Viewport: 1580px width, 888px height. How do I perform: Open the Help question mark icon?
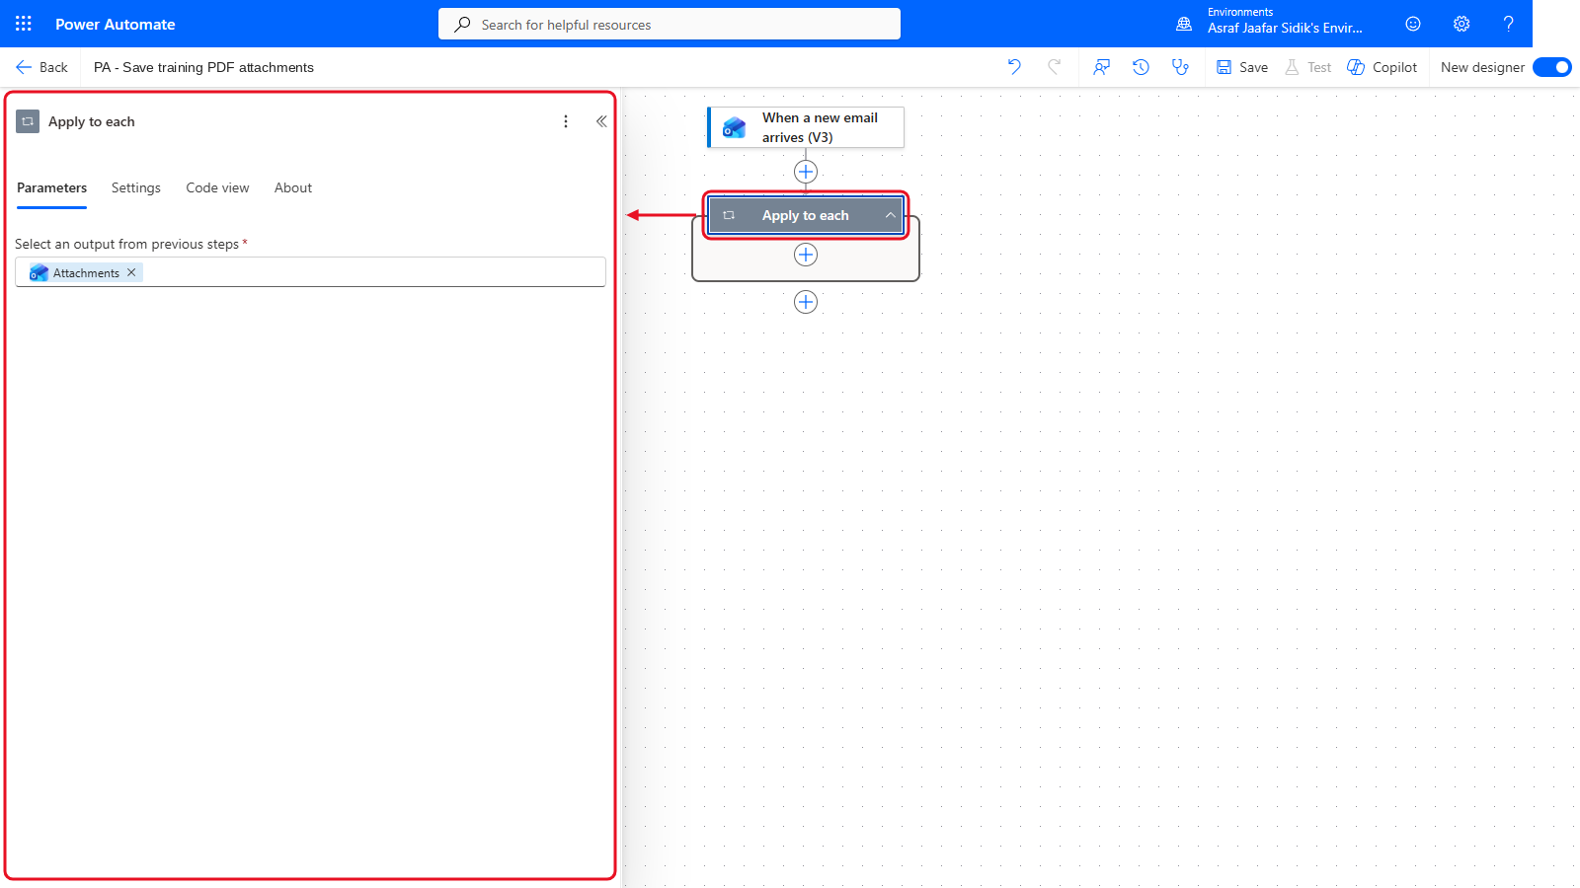1508,24
